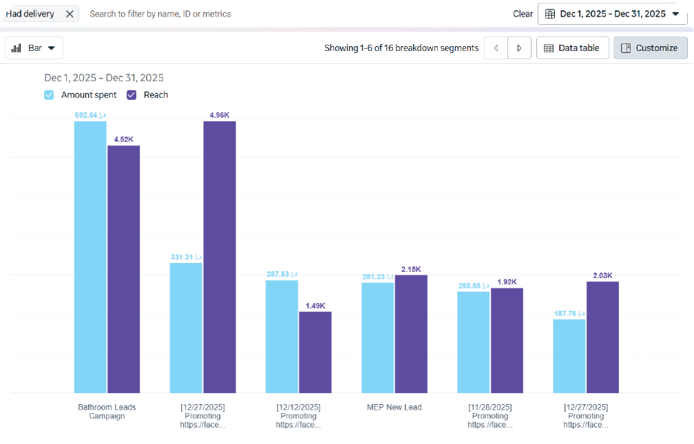This screenshot has height=444, width=694.
Task: Go to previous breakdown segments page
Action: click(496, 48)
